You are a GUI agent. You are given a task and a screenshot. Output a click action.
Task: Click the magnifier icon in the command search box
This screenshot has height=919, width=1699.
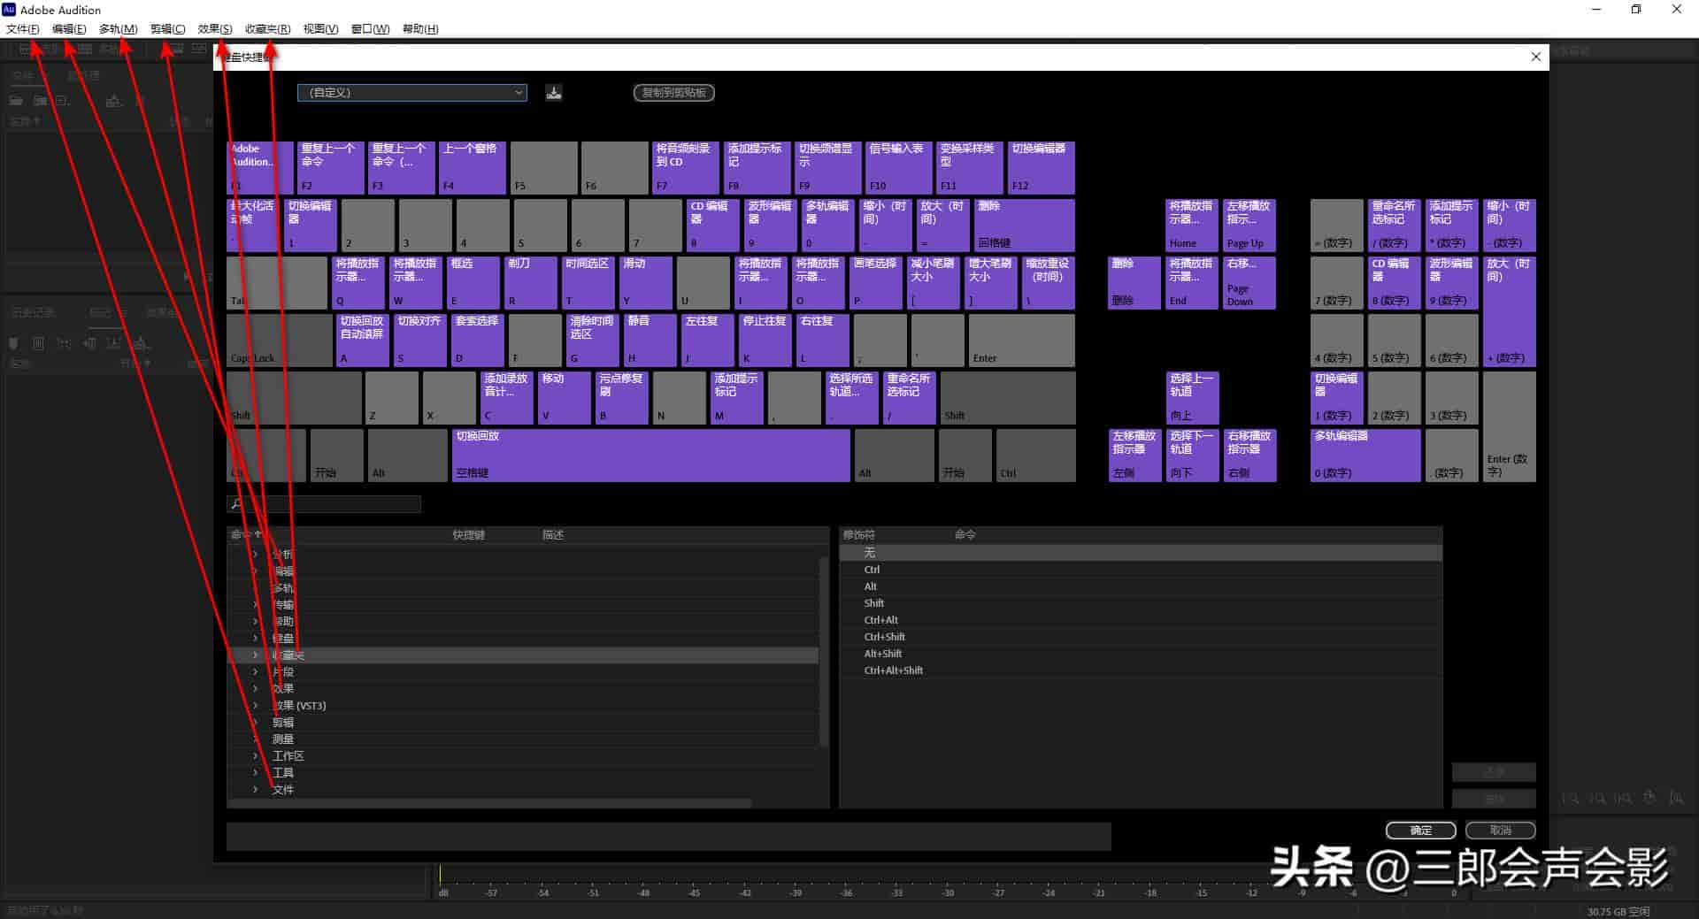pyautogui.click(x=236, y=503)
